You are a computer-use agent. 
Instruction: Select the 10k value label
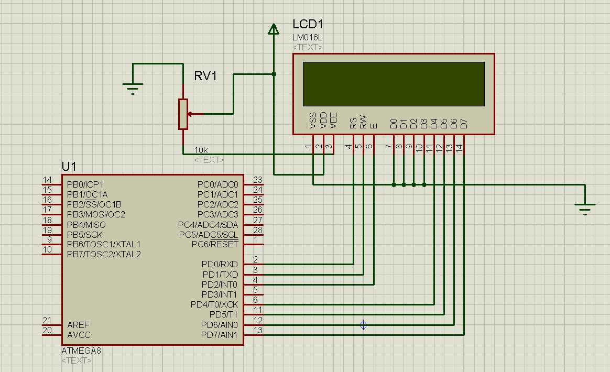(x=201, y=150)
